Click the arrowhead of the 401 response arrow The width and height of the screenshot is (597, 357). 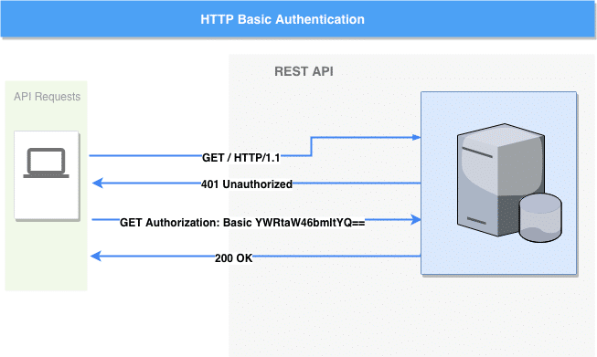click(98, 183)
